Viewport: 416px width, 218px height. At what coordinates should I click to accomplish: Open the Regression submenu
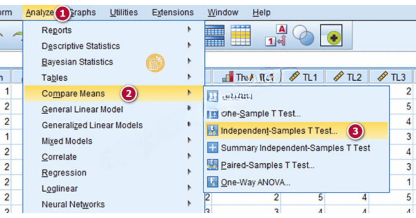(x=64, y=173)
